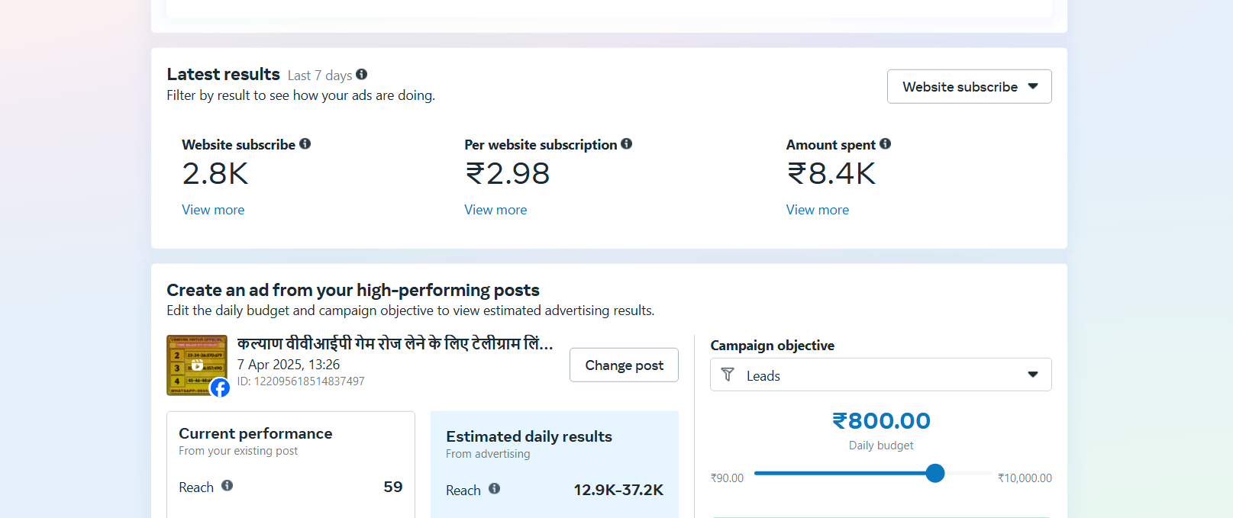Open the Website subscribe filter dropdown

[969, 87]
